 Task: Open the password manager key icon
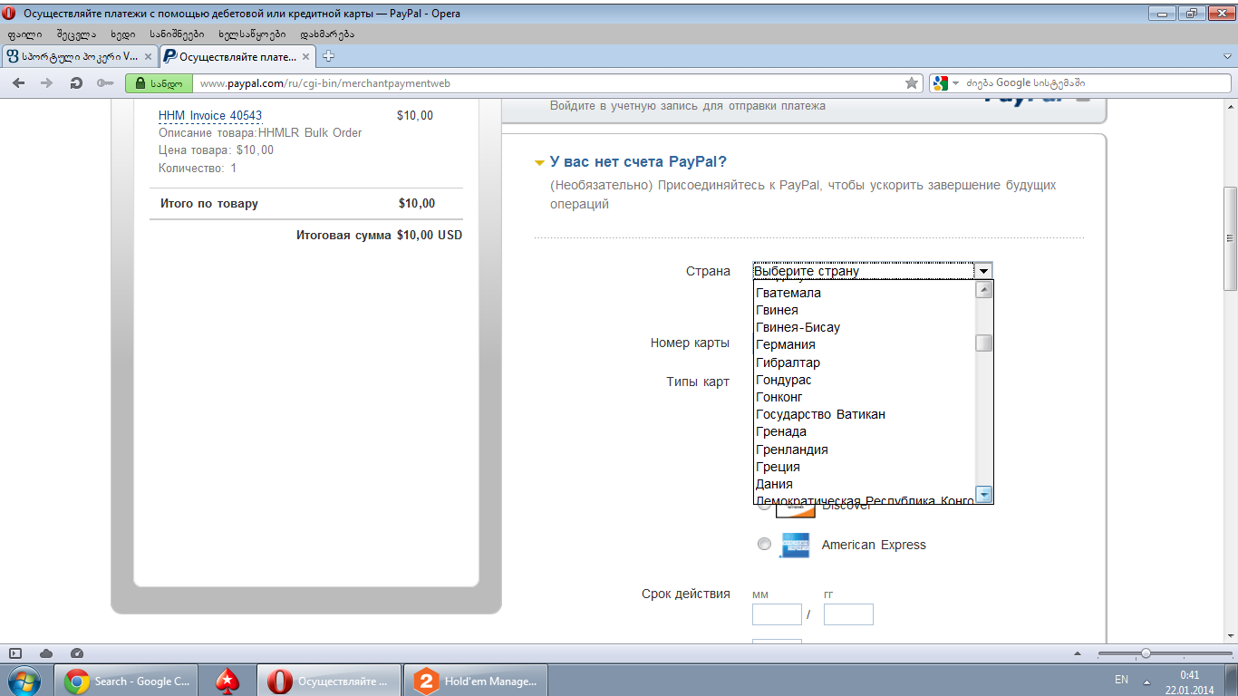click(x=105, y=83)
